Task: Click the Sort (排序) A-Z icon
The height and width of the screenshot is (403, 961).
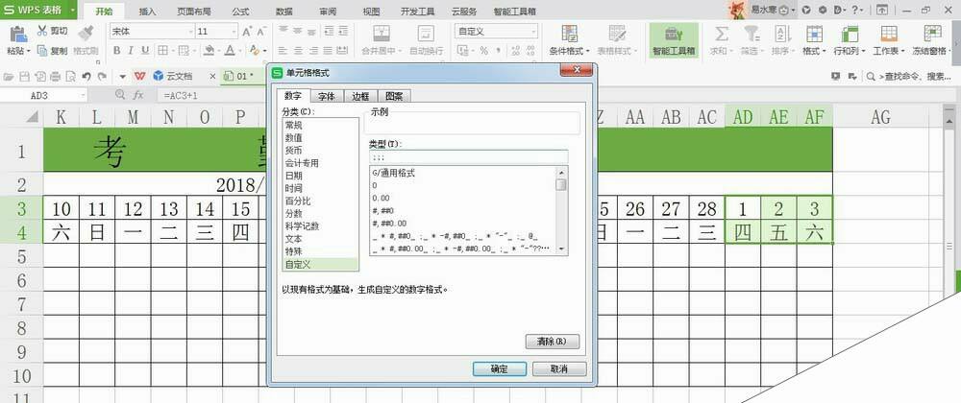Action: [x=782, y=34]
